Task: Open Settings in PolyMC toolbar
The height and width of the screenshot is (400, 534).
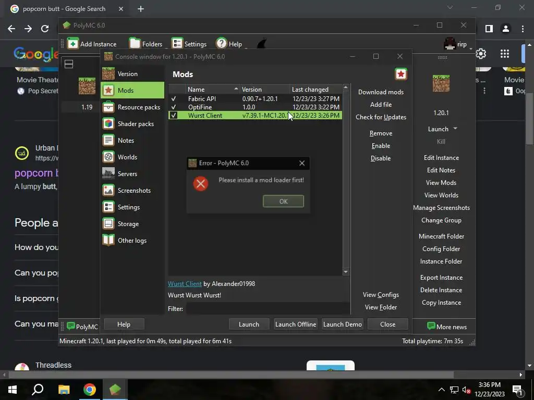Action: 189,44
